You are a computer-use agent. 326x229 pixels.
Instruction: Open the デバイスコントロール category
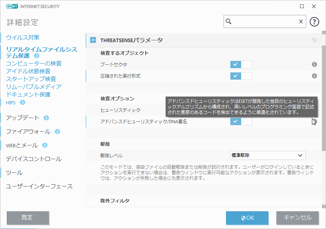pyautogui.click(x=34, y=159)
